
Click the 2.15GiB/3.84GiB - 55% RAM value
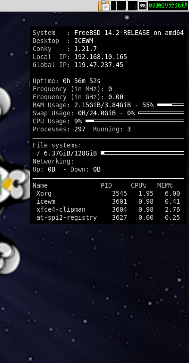pyautogui.click(x=114, y=105)
